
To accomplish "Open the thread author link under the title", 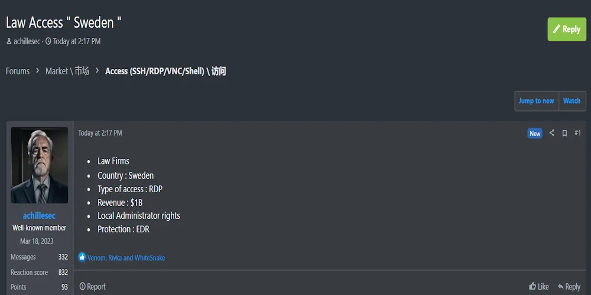I will coord(27,41).
